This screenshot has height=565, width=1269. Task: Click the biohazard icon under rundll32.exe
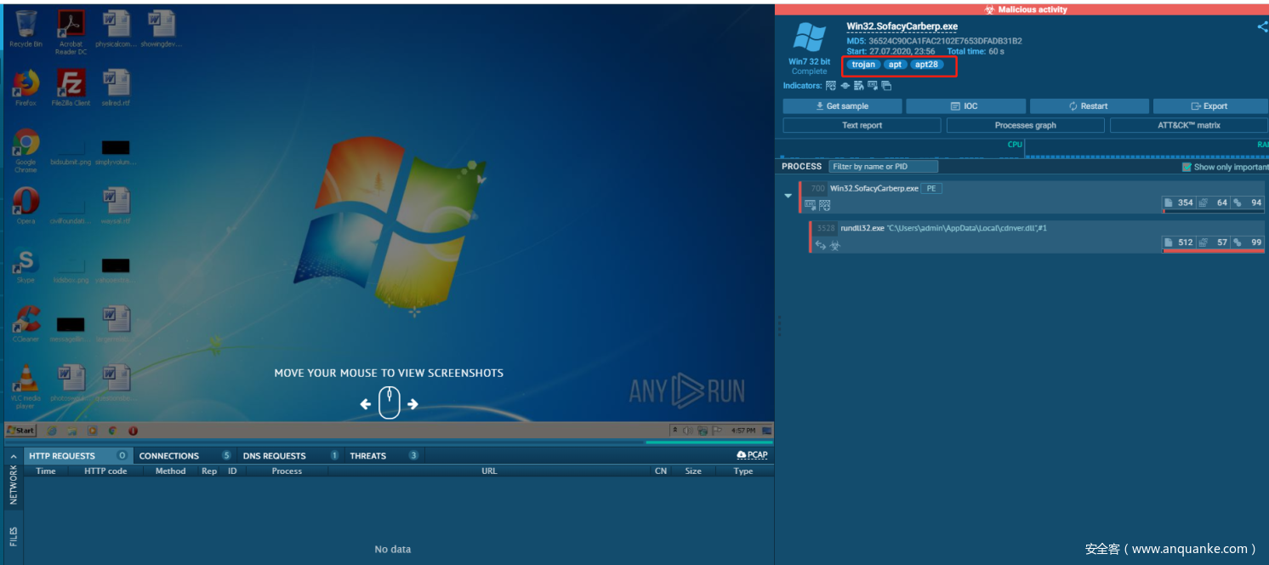coord(835,245)
